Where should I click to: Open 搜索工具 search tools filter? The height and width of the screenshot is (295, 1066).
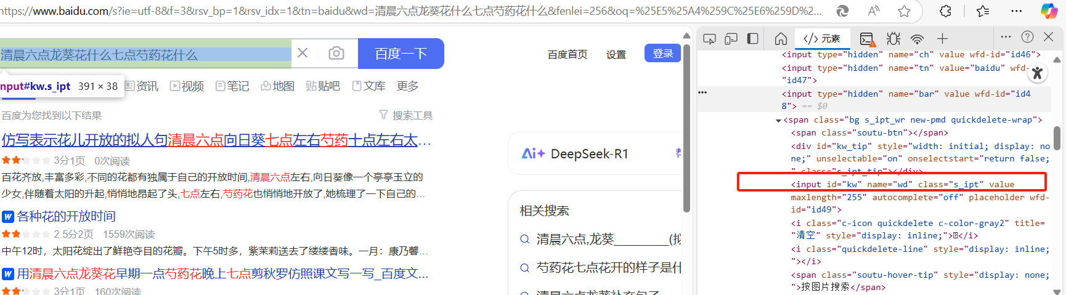(x=406, y=115)
